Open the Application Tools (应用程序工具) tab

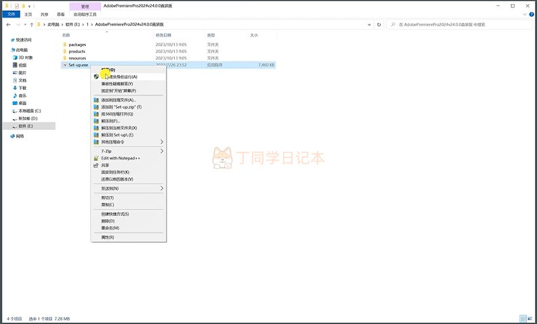click(85, 14)
